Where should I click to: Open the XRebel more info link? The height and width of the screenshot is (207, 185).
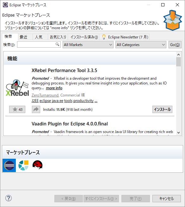[x=54, y=88]
